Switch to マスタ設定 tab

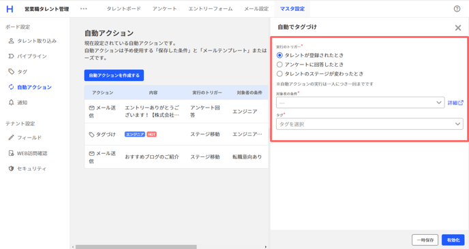click(292, 9)
